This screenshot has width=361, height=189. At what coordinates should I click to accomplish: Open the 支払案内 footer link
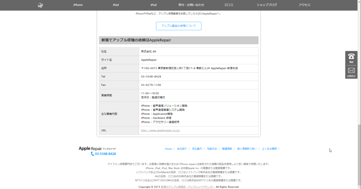pyautogui.click(x=197, y=149)
